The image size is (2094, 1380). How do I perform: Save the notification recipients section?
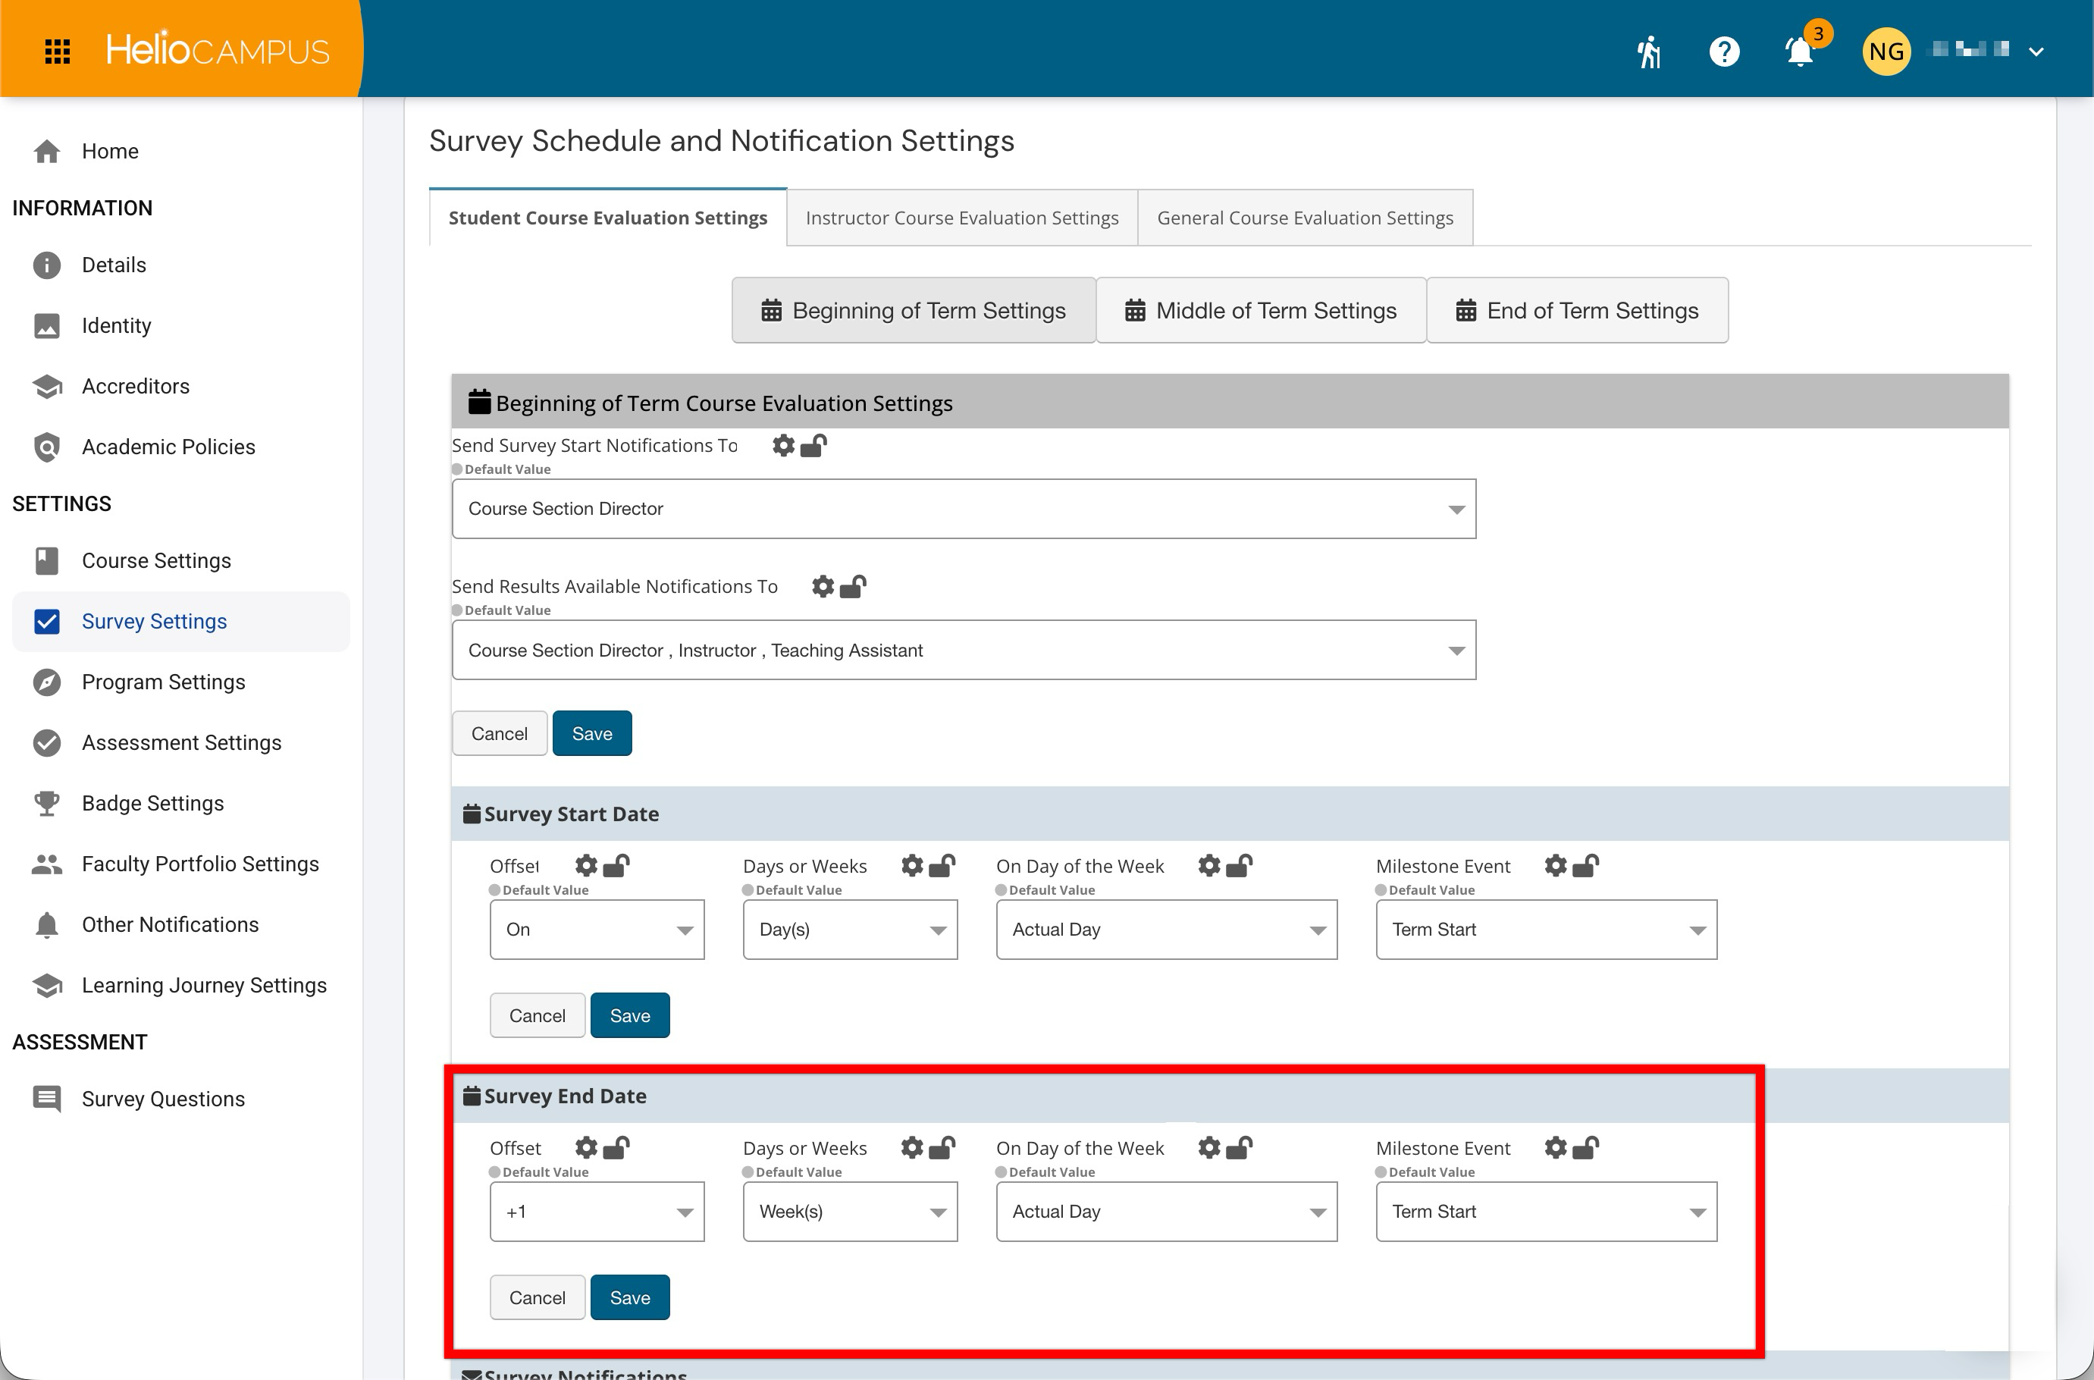(x=592, y=733)
